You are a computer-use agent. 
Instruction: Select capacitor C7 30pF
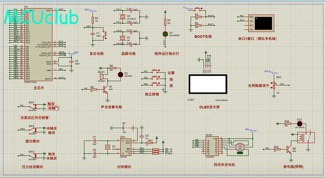pos(95,141)
